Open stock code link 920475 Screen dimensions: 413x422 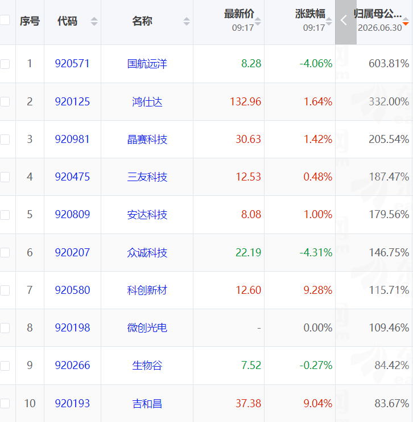pyautogui.click(x=72, y=177)
